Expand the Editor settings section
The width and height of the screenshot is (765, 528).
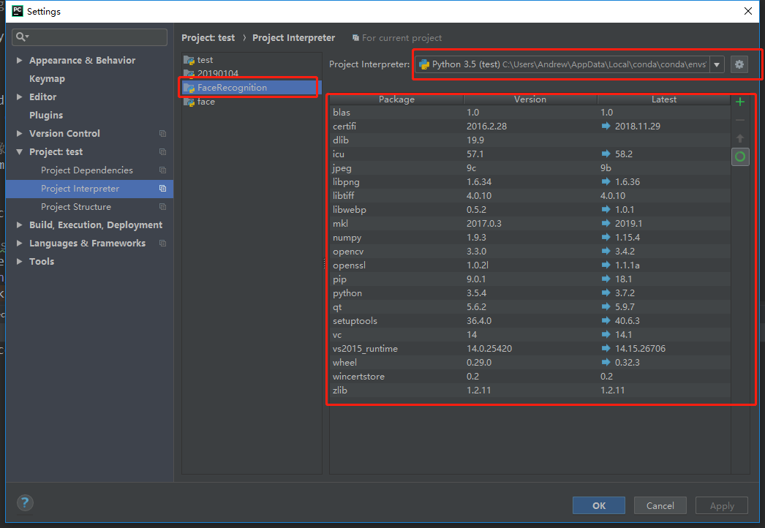(18, 97)
